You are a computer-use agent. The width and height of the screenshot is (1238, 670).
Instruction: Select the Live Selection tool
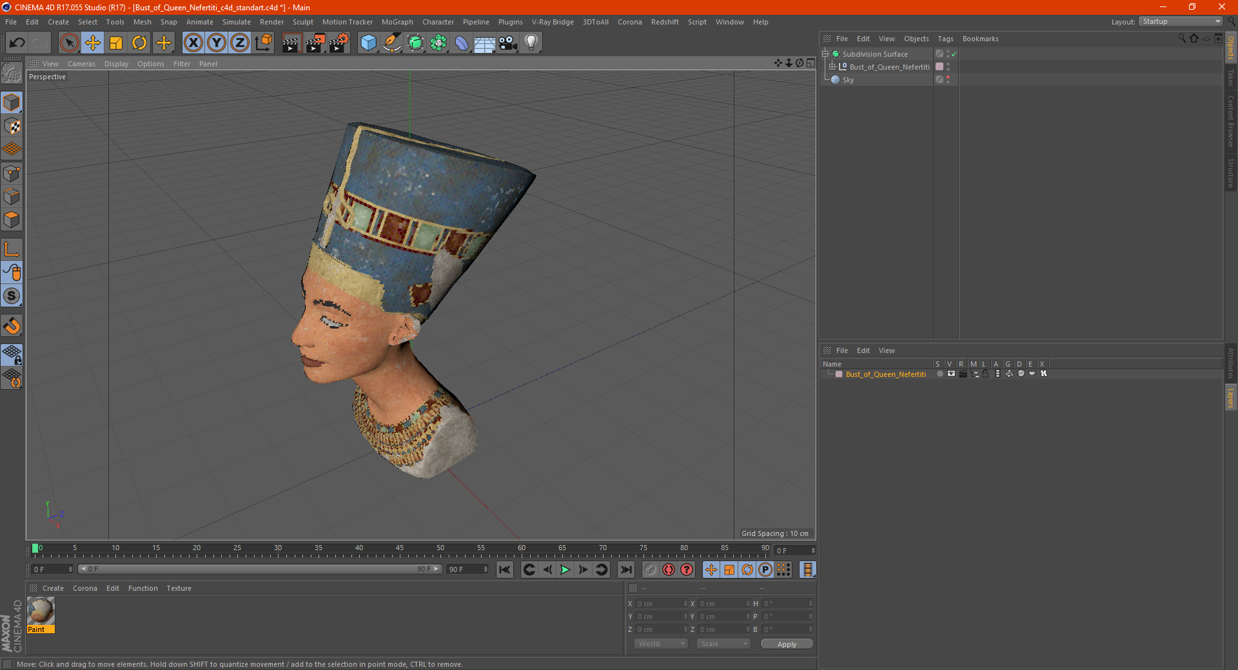[x=69, y=43]
